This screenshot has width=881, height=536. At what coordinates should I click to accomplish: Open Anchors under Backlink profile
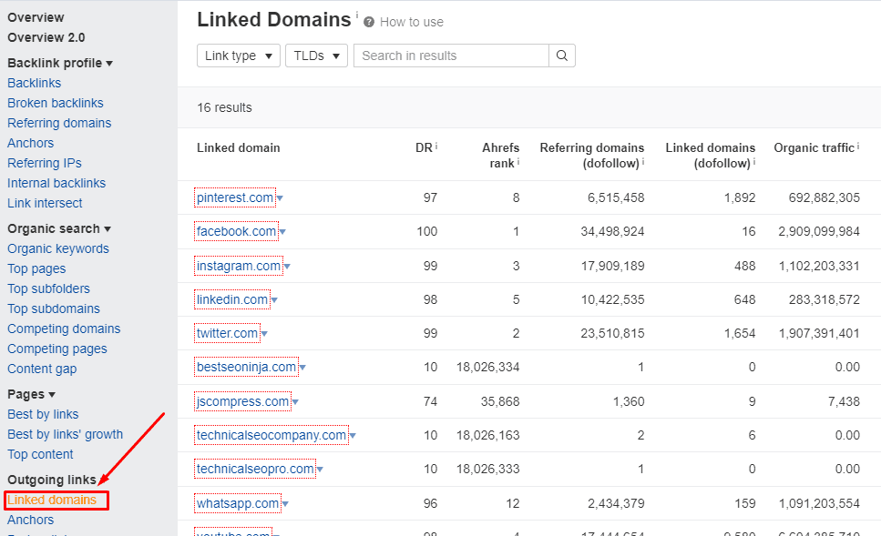click(30, 143)
